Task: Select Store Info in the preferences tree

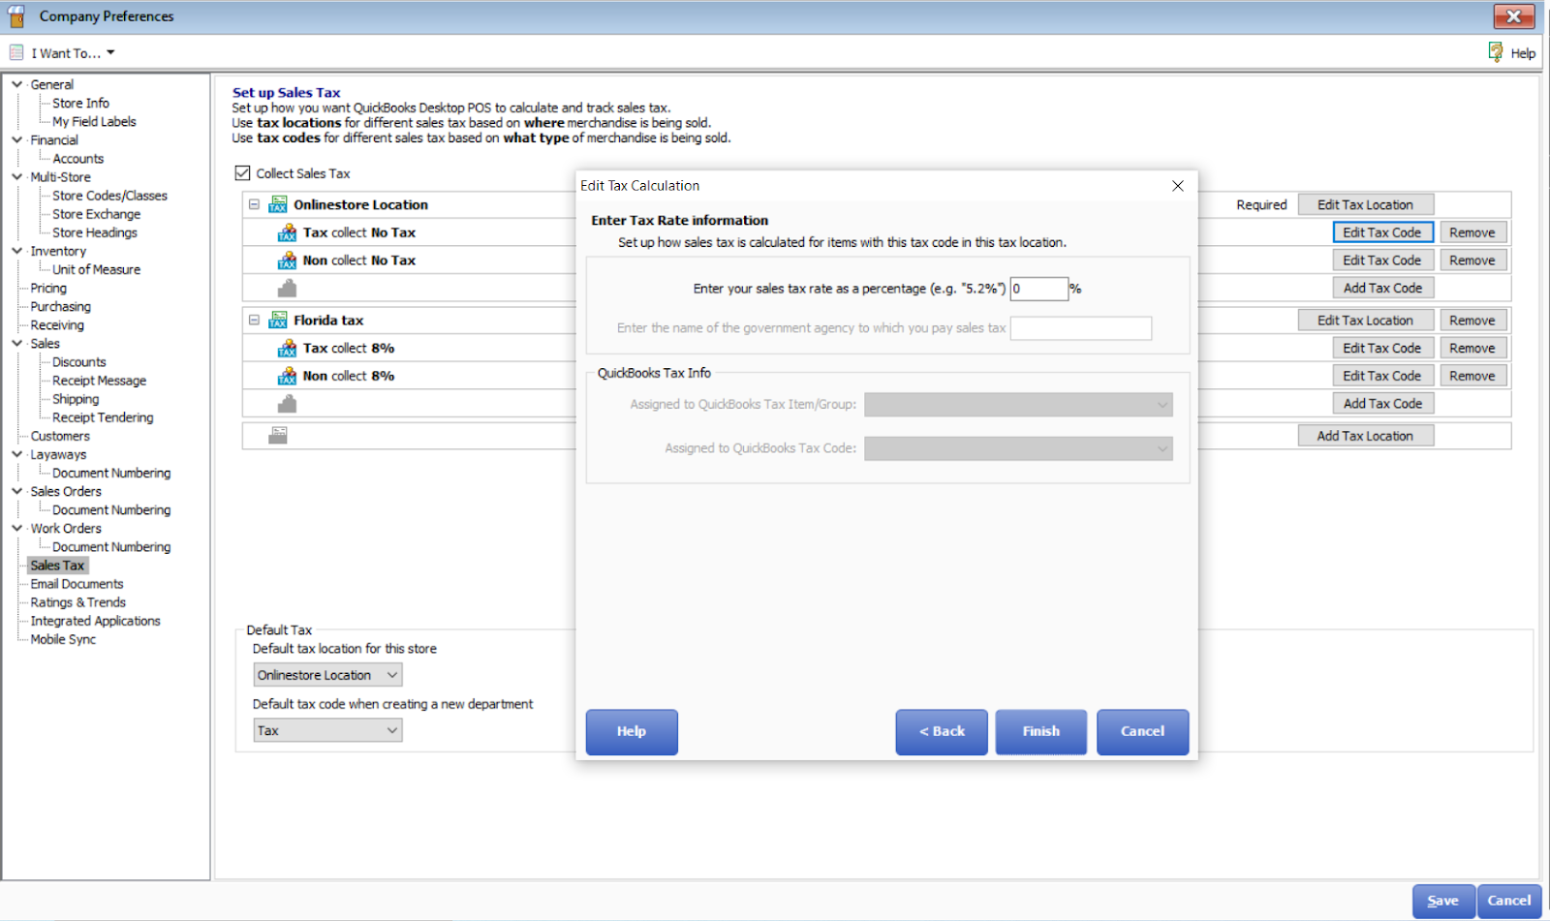Action: pos(80,103)
